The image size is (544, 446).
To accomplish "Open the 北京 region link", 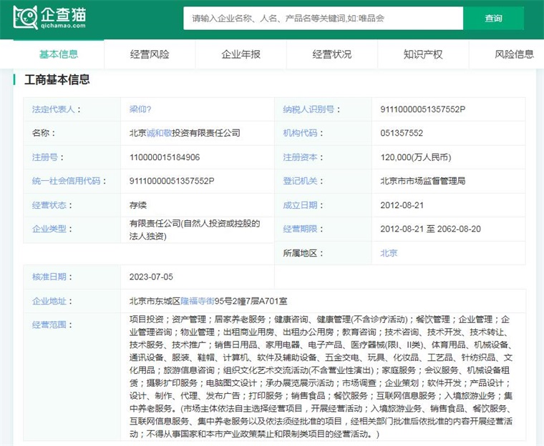I will click(x=389, y=253).
